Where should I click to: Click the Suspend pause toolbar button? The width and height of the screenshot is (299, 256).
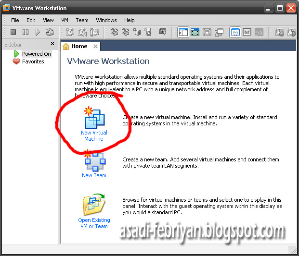pos(26,32)
